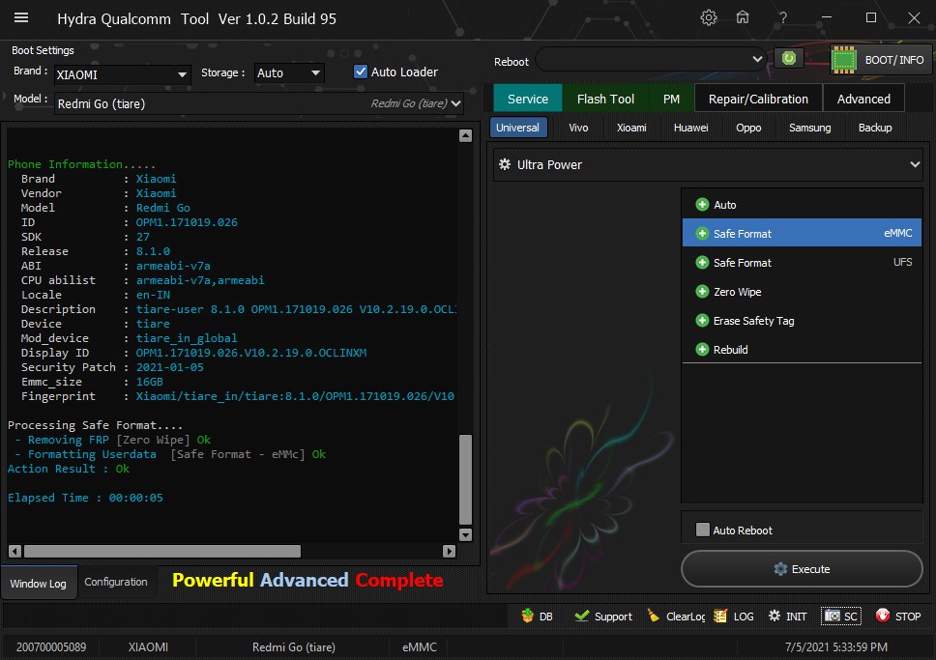Toggle Auto Loader checkbox

[361, 72]
